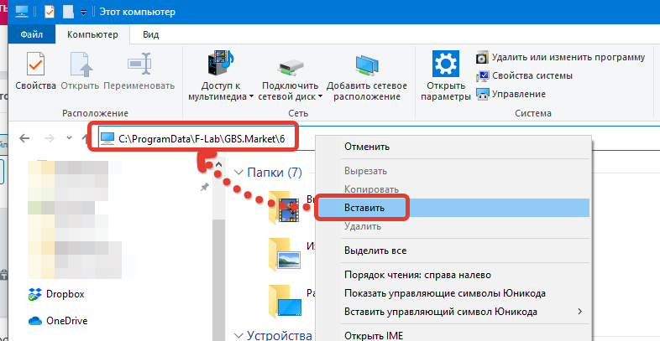Collapse the Папки (7) section
Viewport: 660px width, 341px height.
pos(238,173)
